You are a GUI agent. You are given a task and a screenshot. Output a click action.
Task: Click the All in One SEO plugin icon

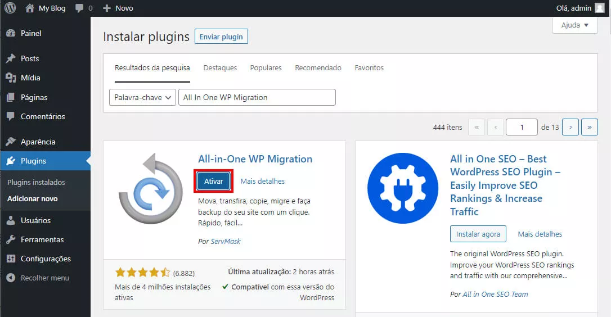[x=403, y=188]
